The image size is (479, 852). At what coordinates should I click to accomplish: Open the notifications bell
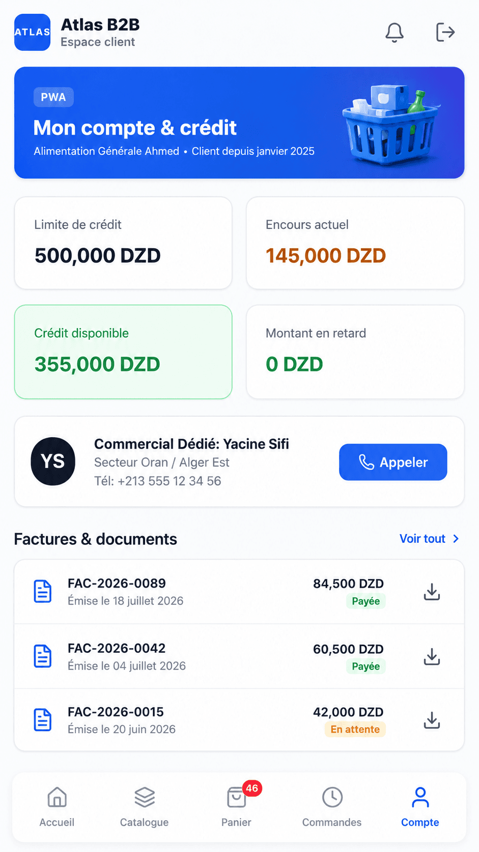point(394,32)
